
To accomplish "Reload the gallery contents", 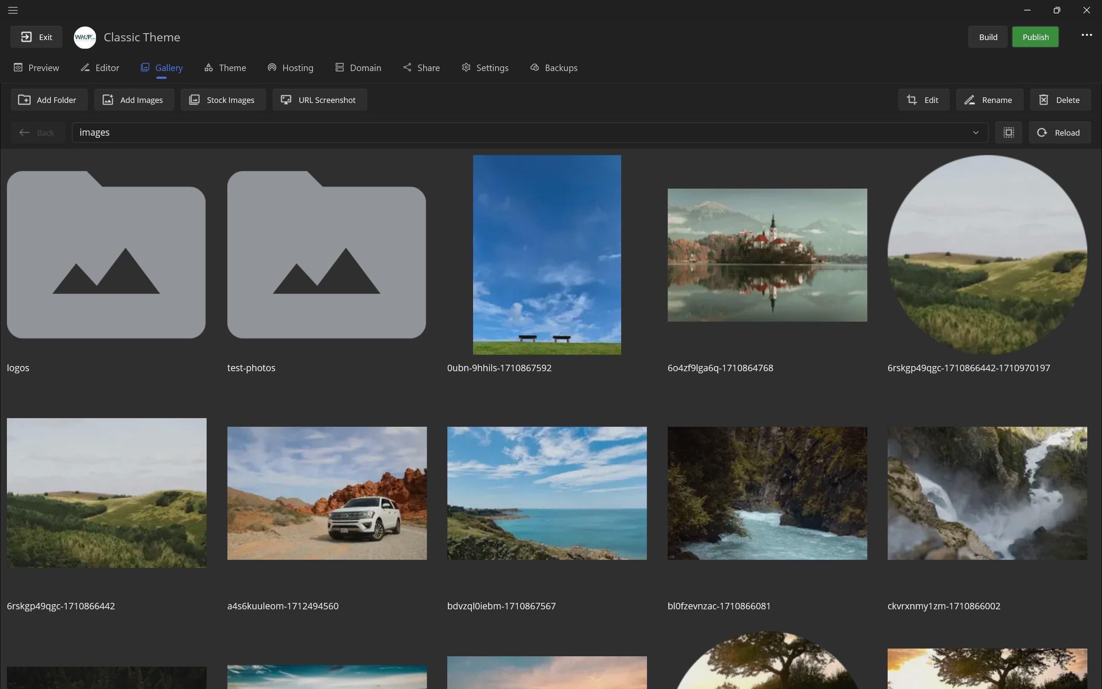I will click(x=1059, y=133).
